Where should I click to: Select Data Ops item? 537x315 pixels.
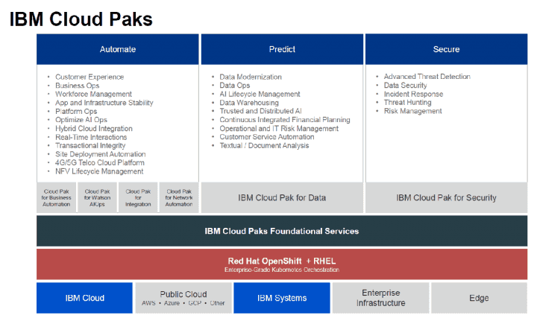coord(235,86)
